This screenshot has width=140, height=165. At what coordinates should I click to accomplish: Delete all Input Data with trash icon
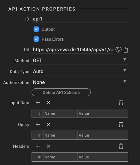[121, 103]
